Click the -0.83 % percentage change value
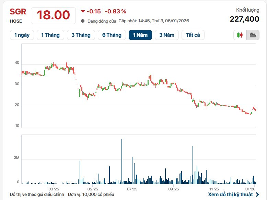This screenshot has width=267, height=200. (115, 11)
